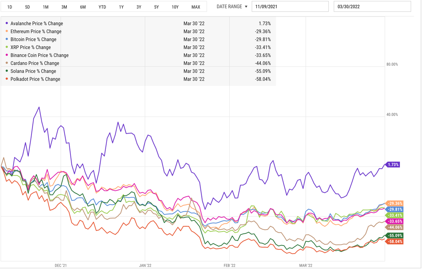
Task: Click the purple 1.73% end-of-line tag
Action: point(393,165)
